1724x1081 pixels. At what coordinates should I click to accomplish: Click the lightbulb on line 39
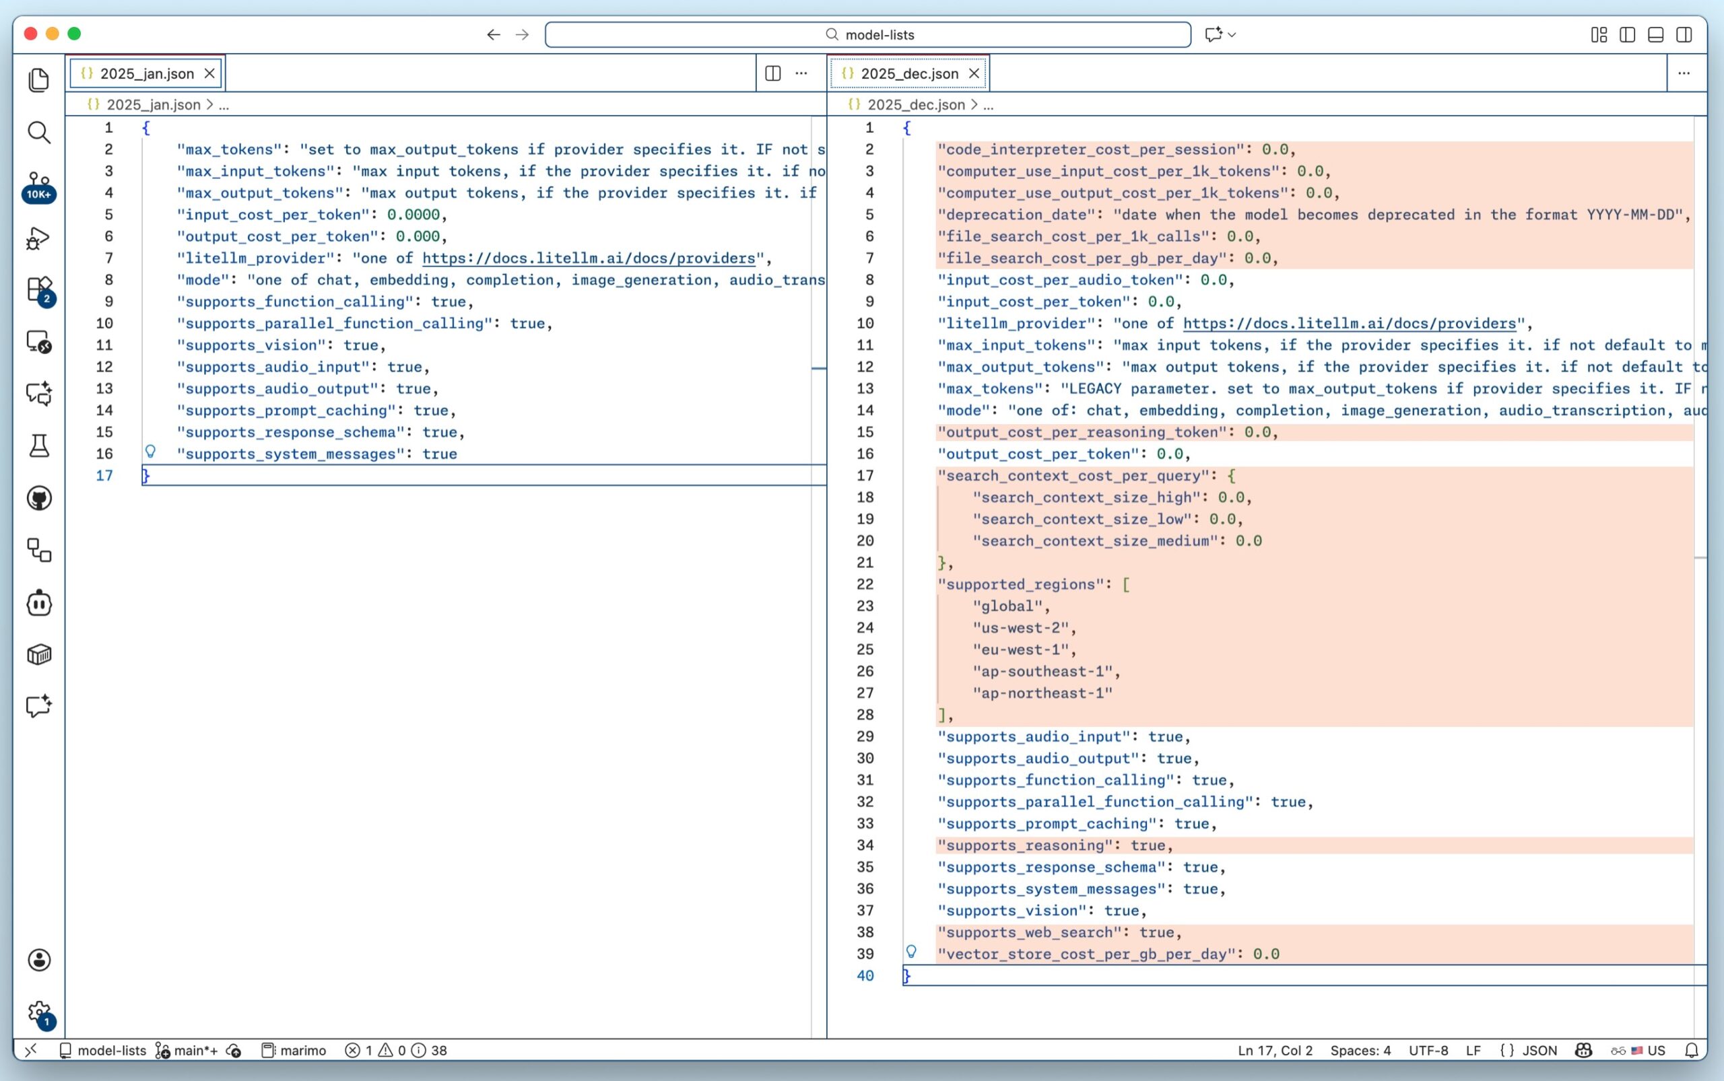coord(910,952)
